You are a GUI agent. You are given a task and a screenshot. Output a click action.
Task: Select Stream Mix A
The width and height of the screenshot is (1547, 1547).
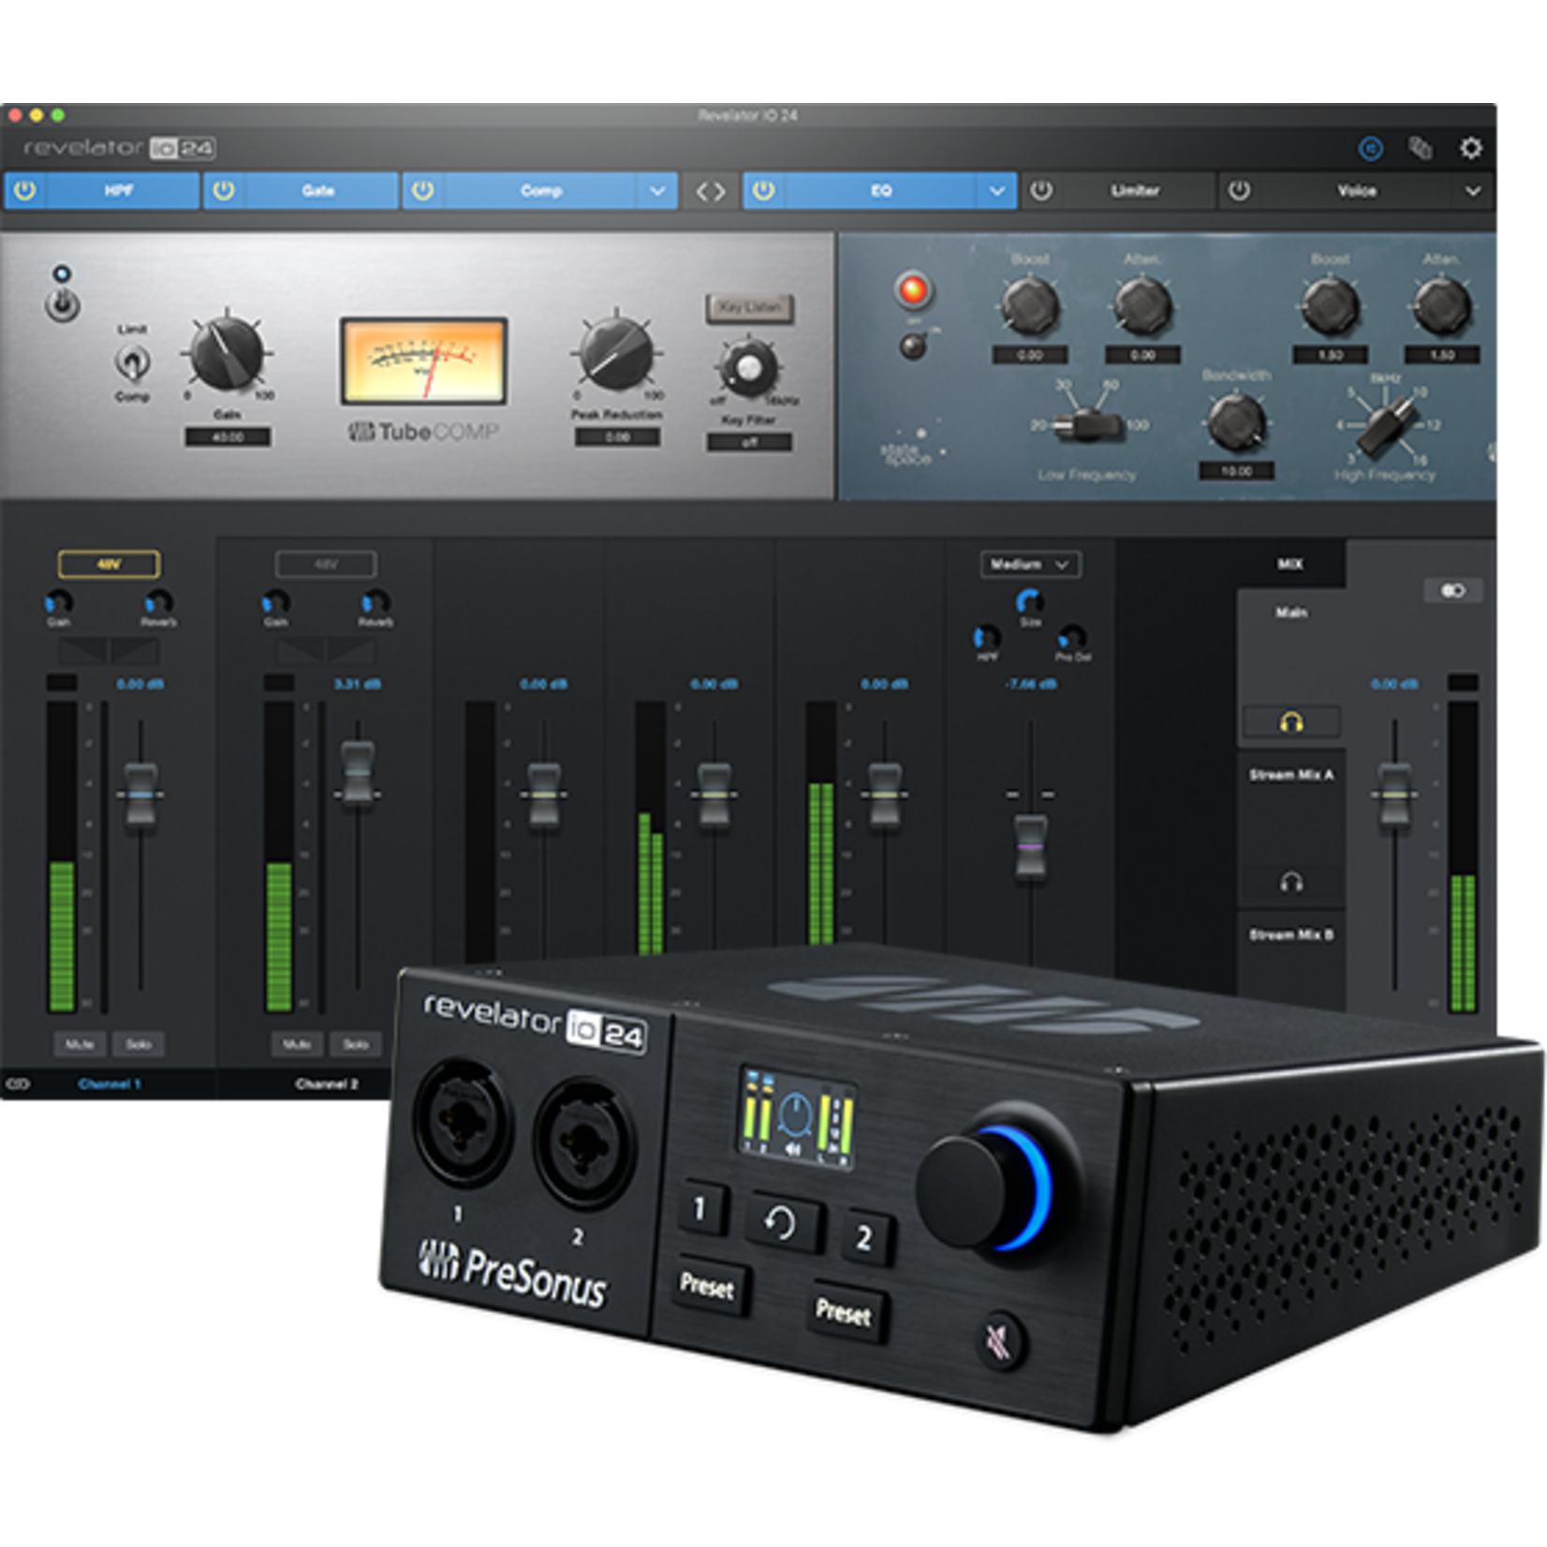point(1291,774)
